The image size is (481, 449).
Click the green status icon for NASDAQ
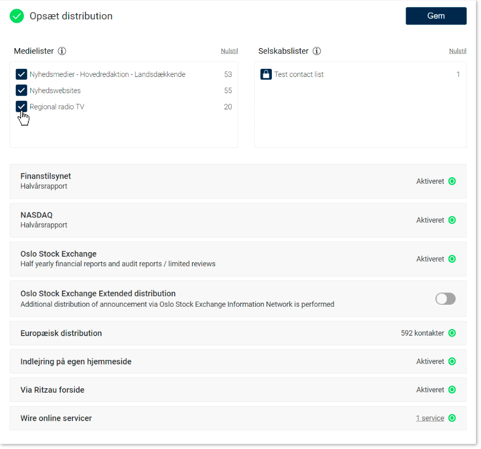coord(452,220)
